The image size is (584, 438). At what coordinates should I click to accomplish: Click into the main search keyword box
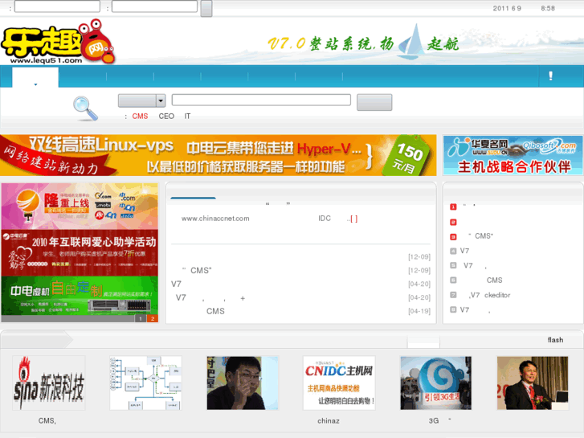coord(261,100)
